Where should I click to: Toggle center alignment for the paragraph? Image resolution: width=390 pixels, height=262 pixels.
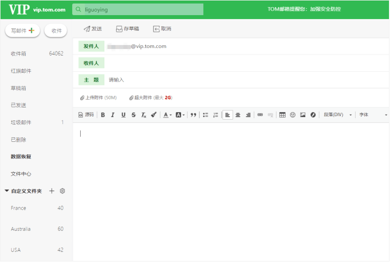[x=238, y=115]
